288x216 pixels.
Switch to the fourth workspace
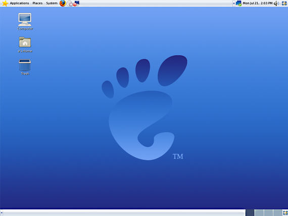click(x=277, y=212)
